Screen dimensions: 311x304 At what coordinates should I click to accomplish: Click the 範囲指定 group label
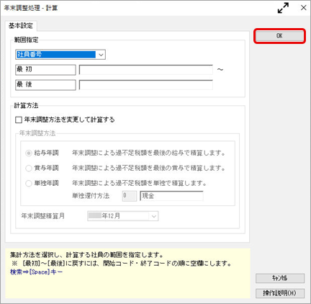click(x=26, y=40)
